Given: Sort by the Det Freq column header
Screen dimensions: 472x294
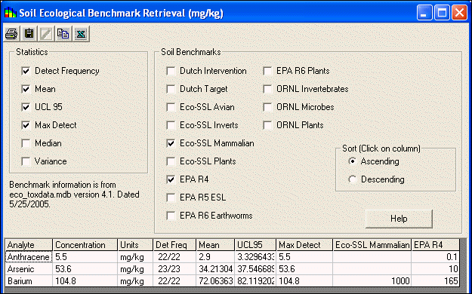Looking at the screenshot, I should point(174,245).
